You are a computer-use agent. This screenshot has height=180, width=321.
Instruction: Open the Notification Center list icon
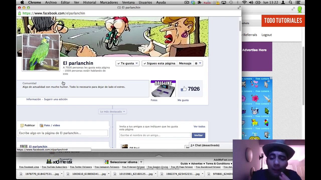298,2
